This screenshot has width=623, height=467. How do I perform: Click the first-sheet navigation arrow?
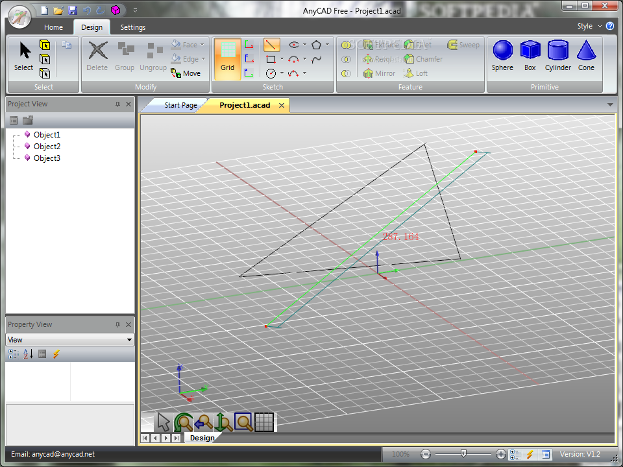coord(145,438)
